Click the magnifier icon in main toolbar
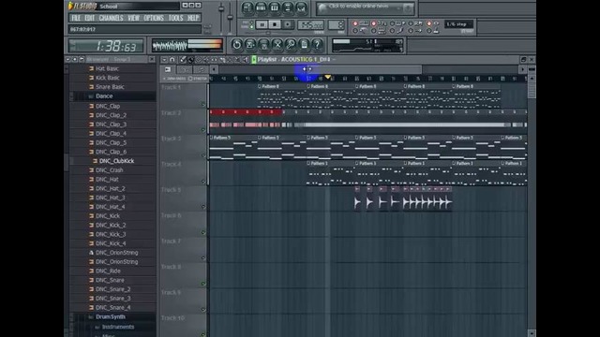 point(291,45)
